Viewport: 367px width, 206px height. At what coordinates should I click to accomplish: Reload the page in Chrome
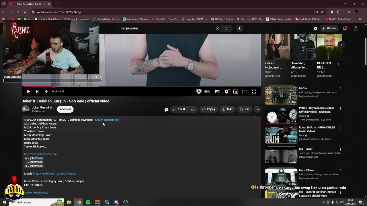point(18,12)
